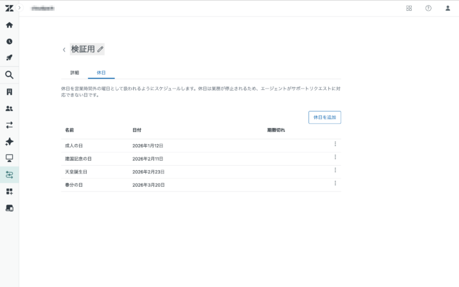Click the 休日を追加 button
459x287 pixels.
coord(324,117)
